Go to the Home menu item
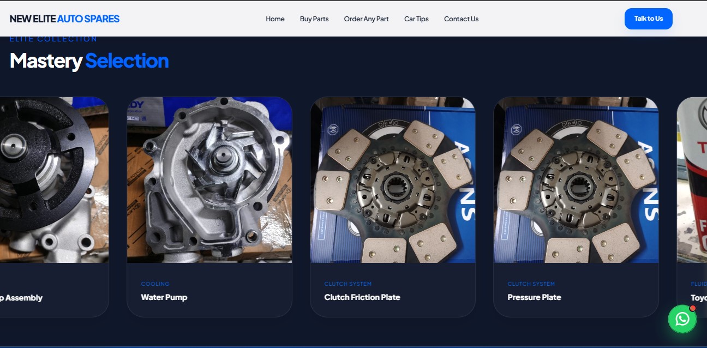 275,19
